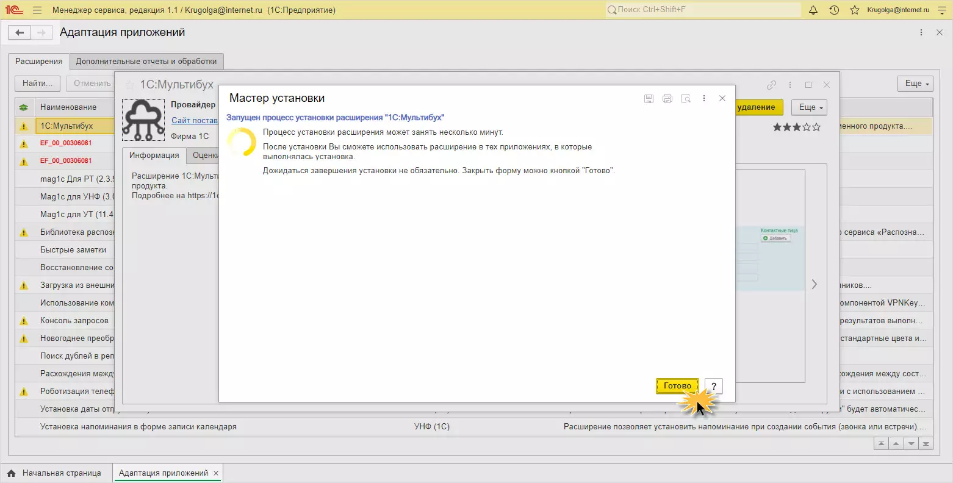
Task: Click the provider cloud logo image
Action: (143, 120)
